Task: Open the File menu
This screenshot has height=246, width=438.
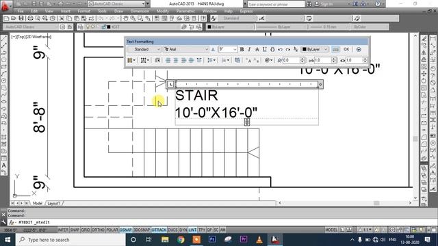Action: pyautogui.click(x=21, y=11)
